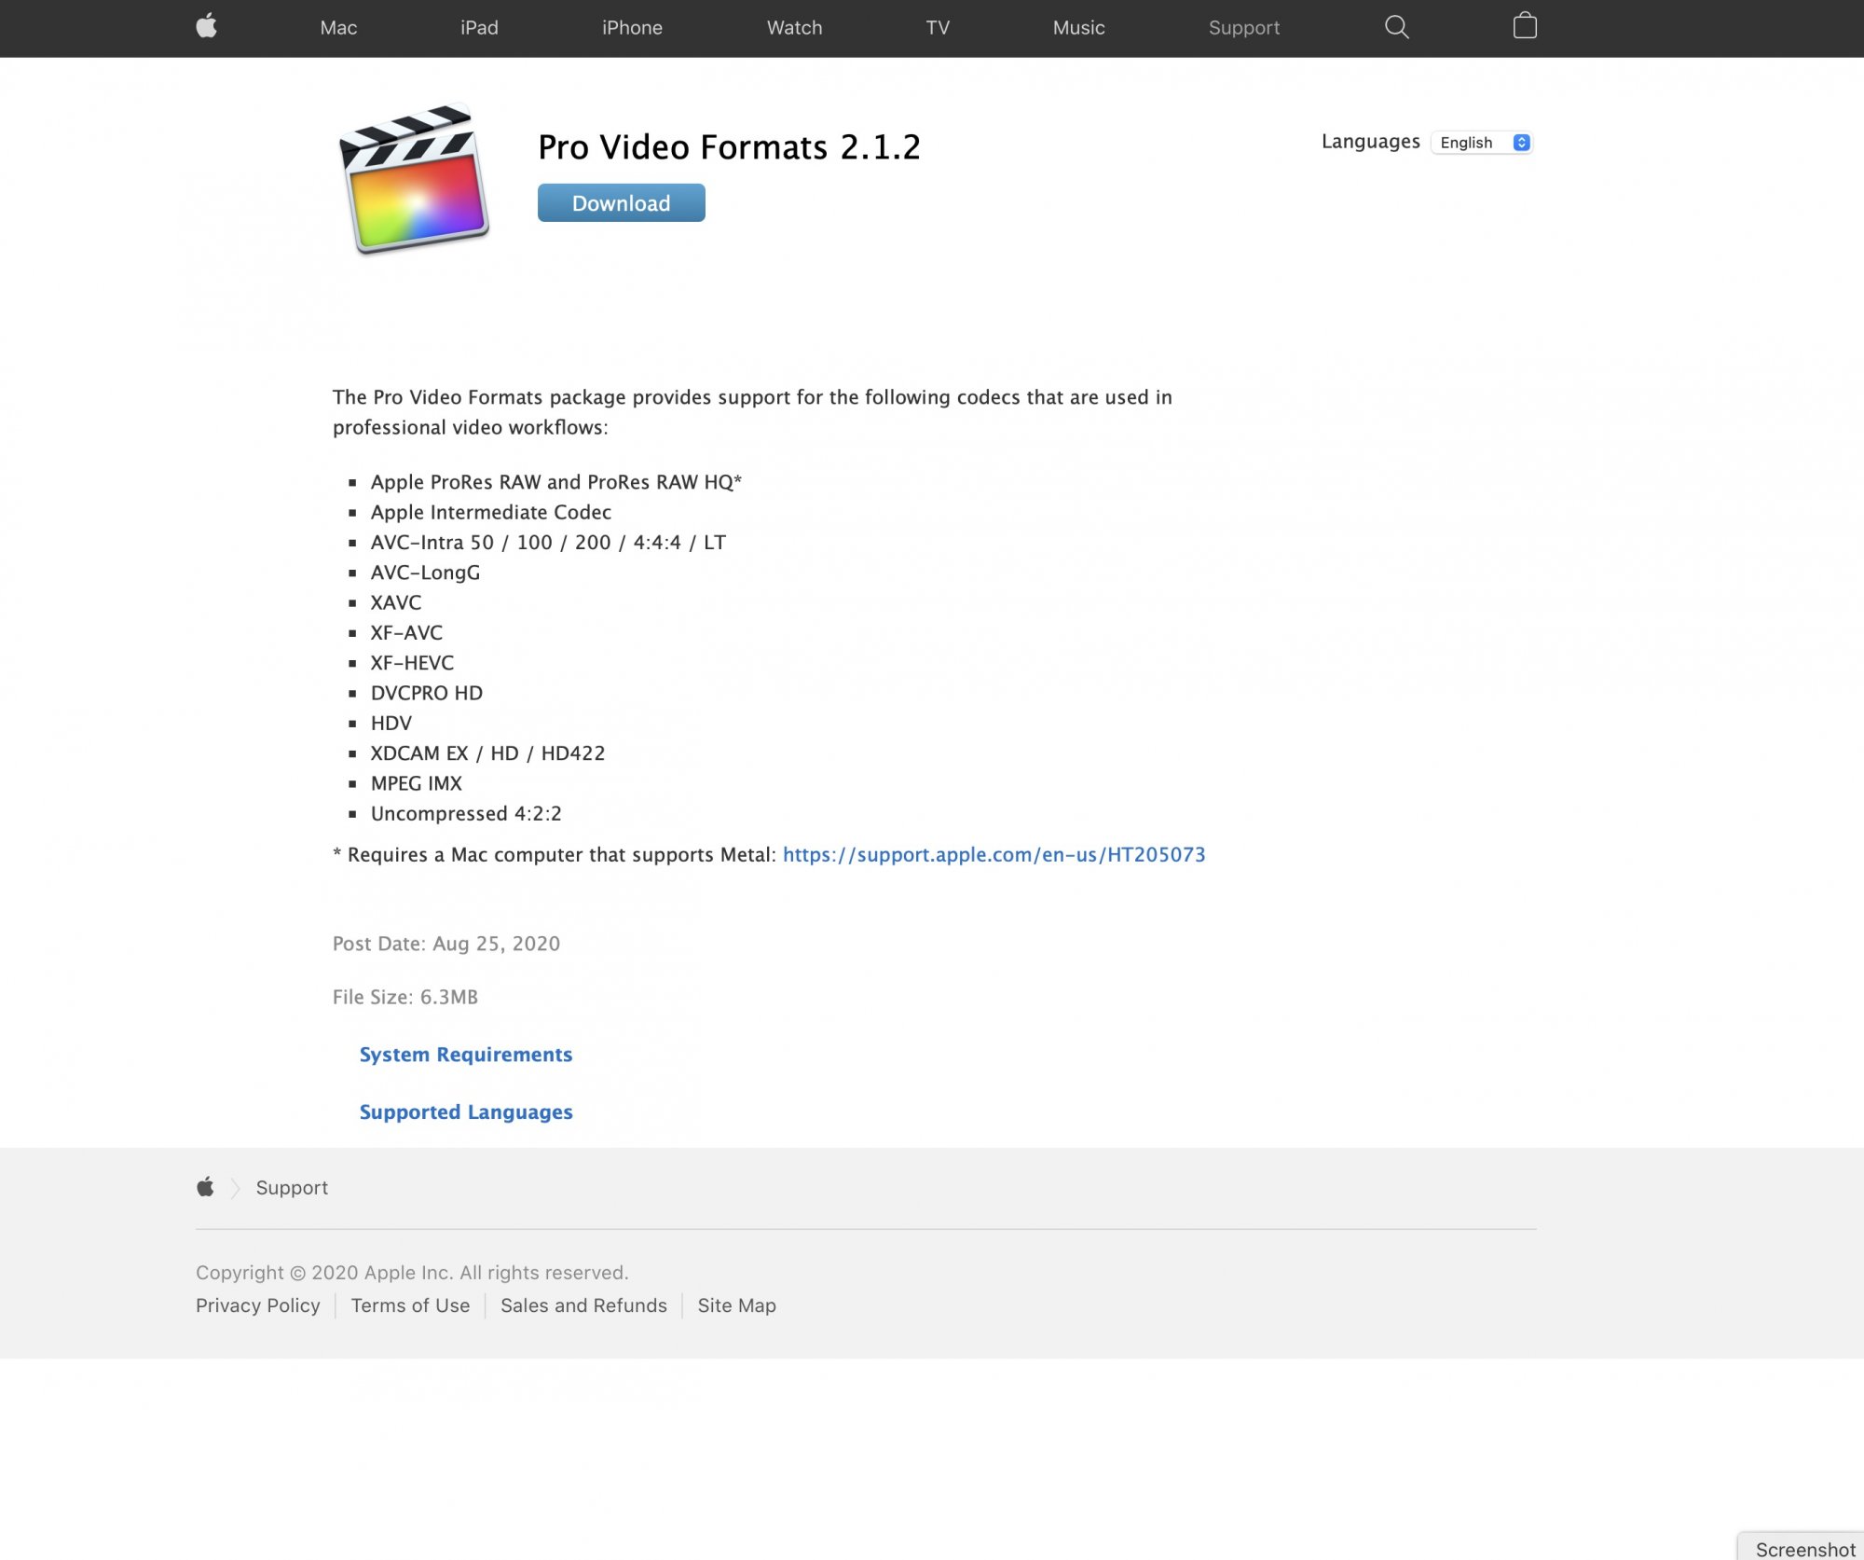This screenshot has height=1560, width=1864.
Task: Click the Languages label
Action: (1370, 142)
